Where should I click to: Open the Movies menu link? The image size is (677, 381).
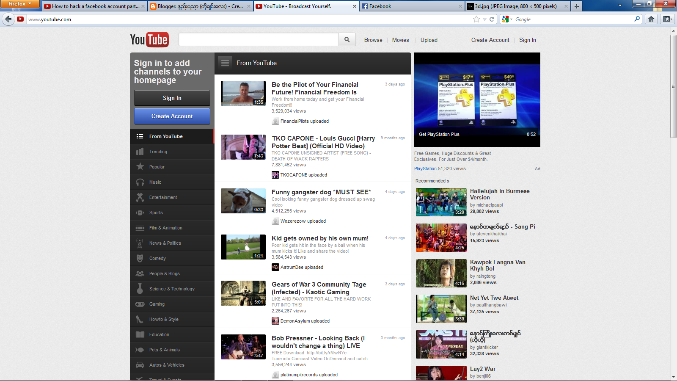400,40
